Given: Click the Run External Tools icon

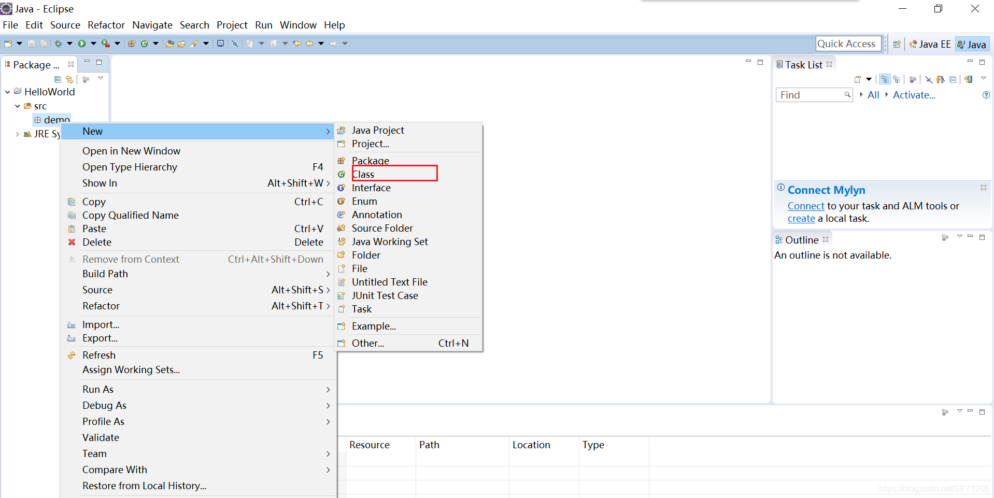Looking at the screenshot, I should coord(105,44).
